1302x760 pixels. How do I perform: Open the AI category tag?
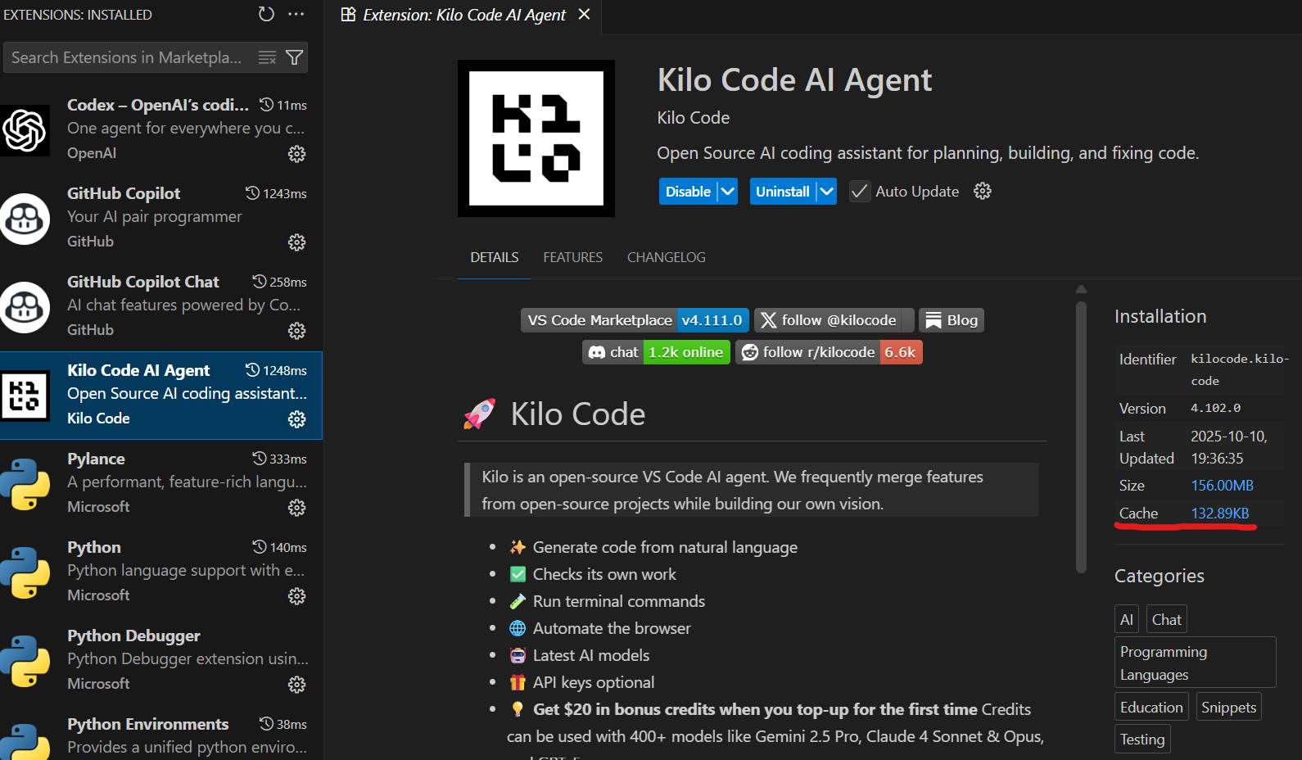point(1127,619)
